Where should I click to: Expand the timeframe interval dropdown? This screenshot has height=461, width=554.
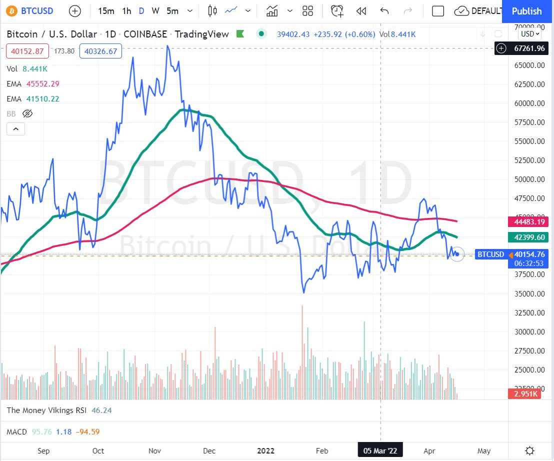pyautogui.click(x=189, y=11)
